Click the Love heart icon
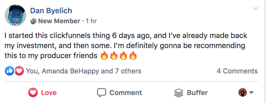The height and width of the screenshot is (103, 266). click(33, 92)
